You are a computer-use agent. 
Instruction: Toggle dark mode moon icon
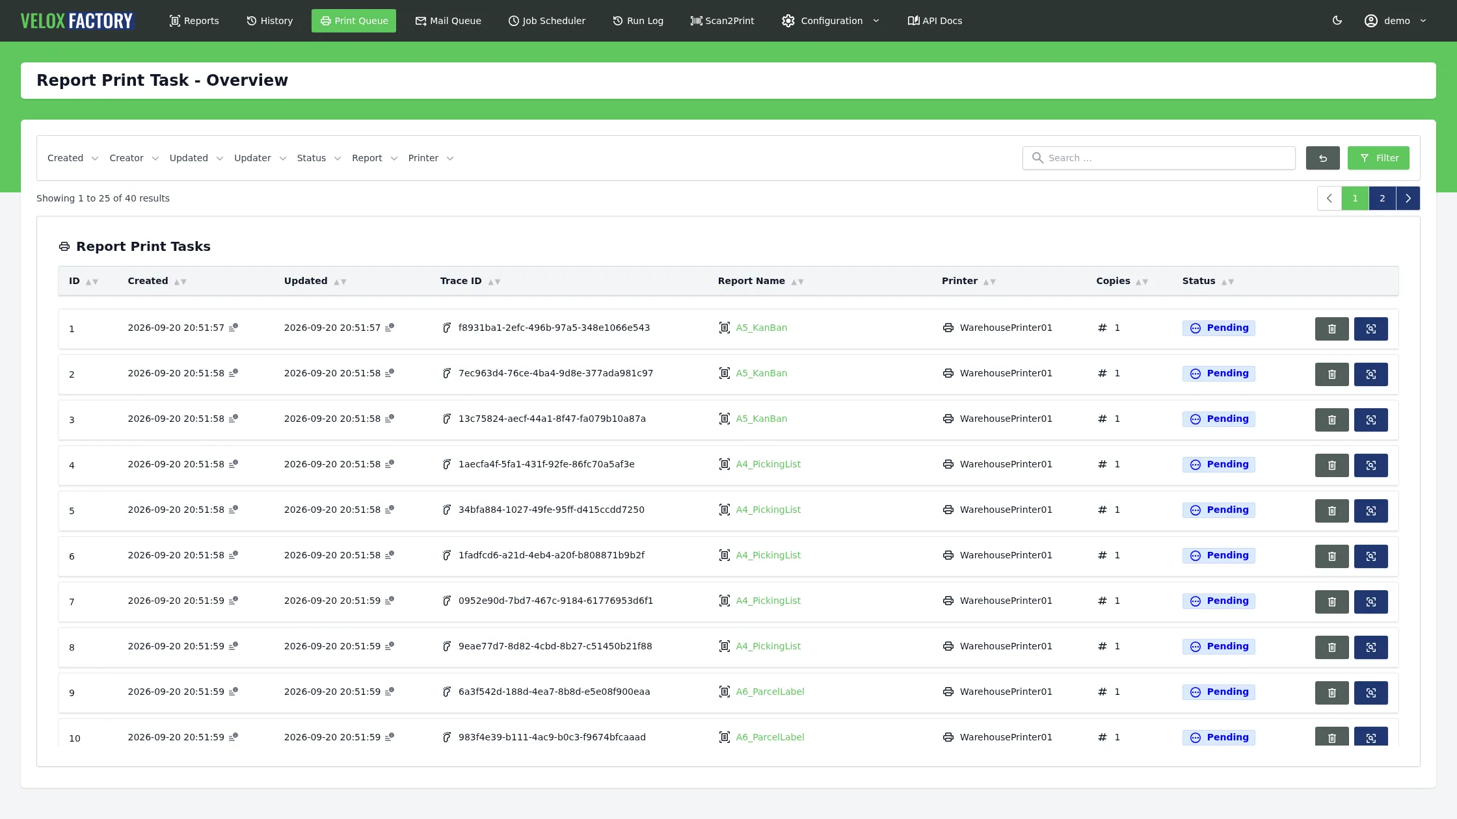(x=1337, y=21)
